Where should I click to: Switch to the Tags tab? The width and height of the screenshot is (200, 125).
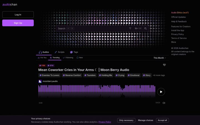tap(74, 52)
